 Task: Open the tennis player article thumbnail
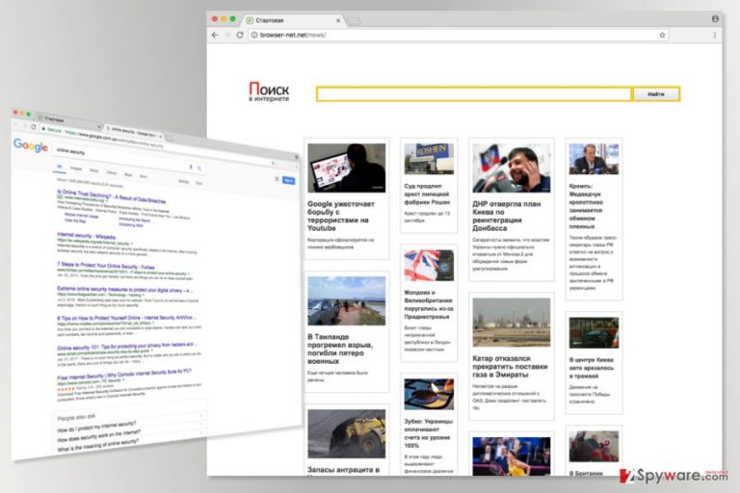click(511, 455)
